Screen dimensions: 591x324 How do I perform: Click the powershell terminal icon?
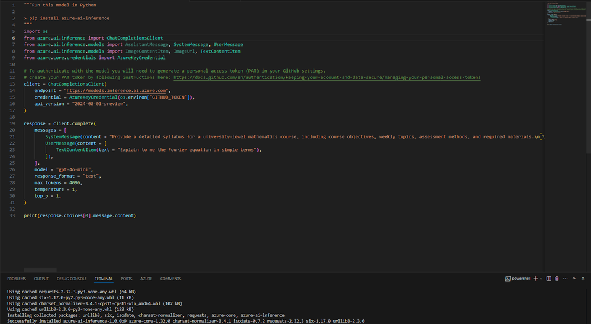tap(508, 279)
